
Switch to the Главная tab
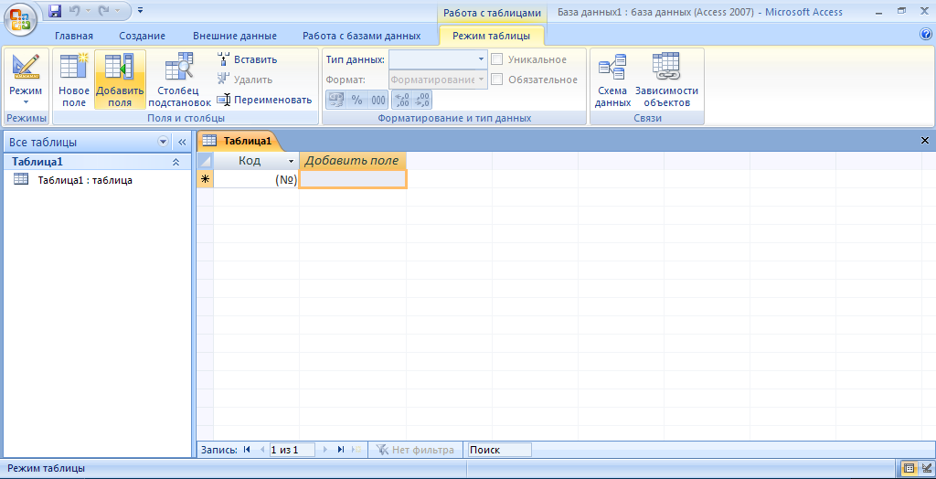(x=74, y=36)
